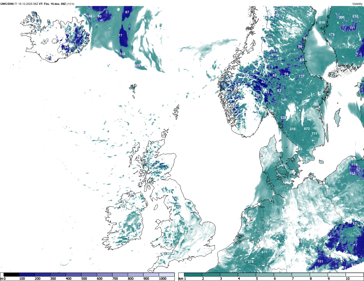Image resolution: width=364 pixels, height=281 pixels.
Task: Click the '500' metre legend label
Action: (x=84, y=279)
